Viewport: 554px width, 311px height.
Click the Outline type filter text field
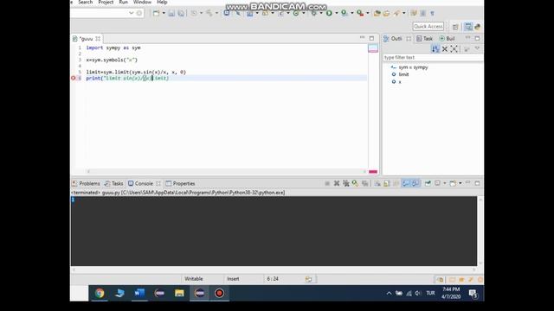point(433,57)
